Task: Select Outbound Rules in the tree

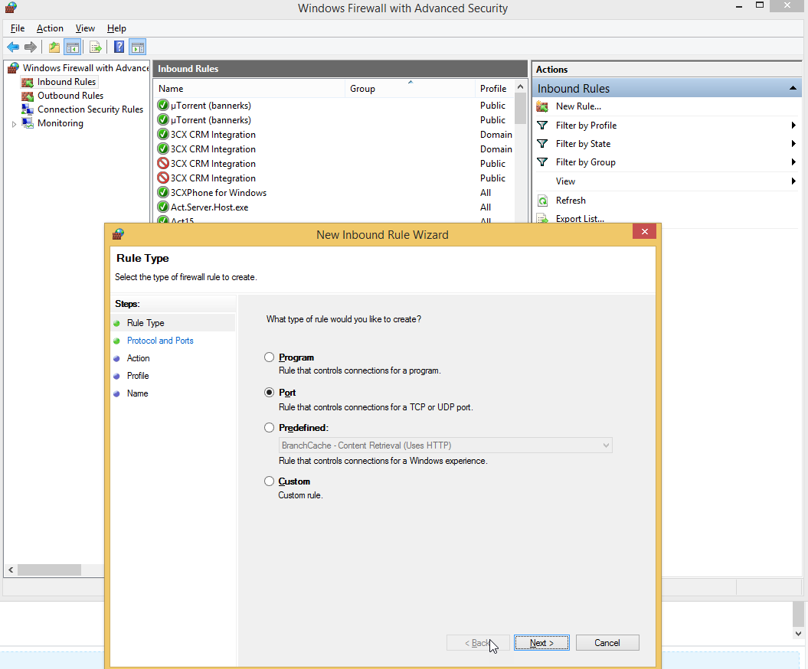Action: 70,96
